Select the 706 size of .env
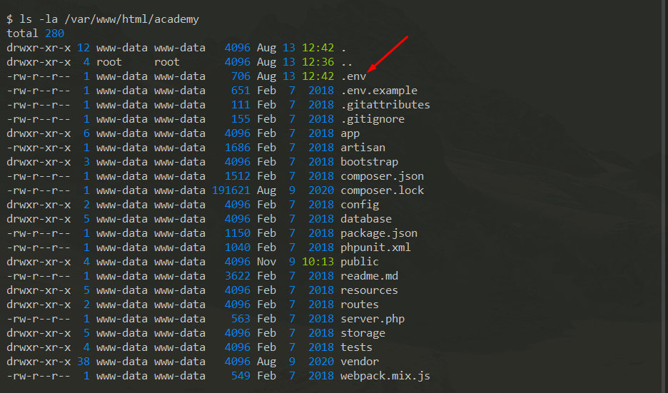Image resolution: width=668 pixels, height=393 pixels. point(241,76)
